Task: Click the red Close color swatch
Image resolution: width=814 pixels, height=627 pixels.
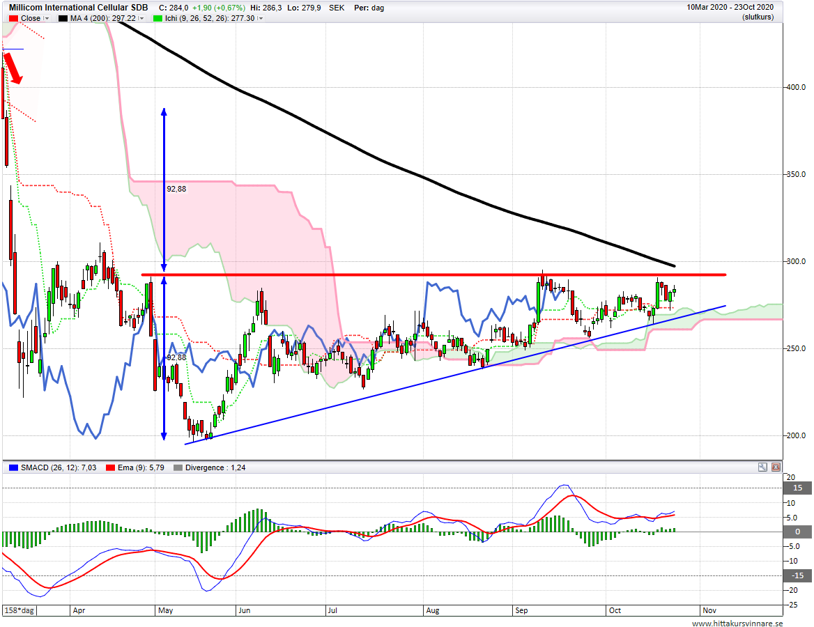Action: click(x=13, y=18)
